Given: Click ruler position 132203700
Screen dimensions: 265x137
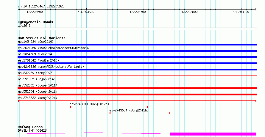Looking at the screenshot, I should (138, 12).
